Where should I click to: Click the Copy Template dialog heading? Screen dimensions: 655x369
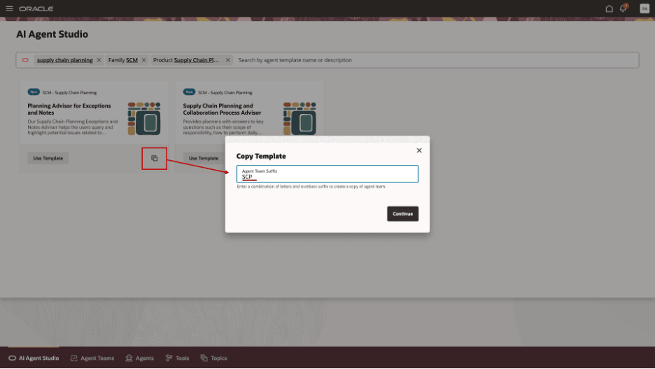(x=261, y=156)
